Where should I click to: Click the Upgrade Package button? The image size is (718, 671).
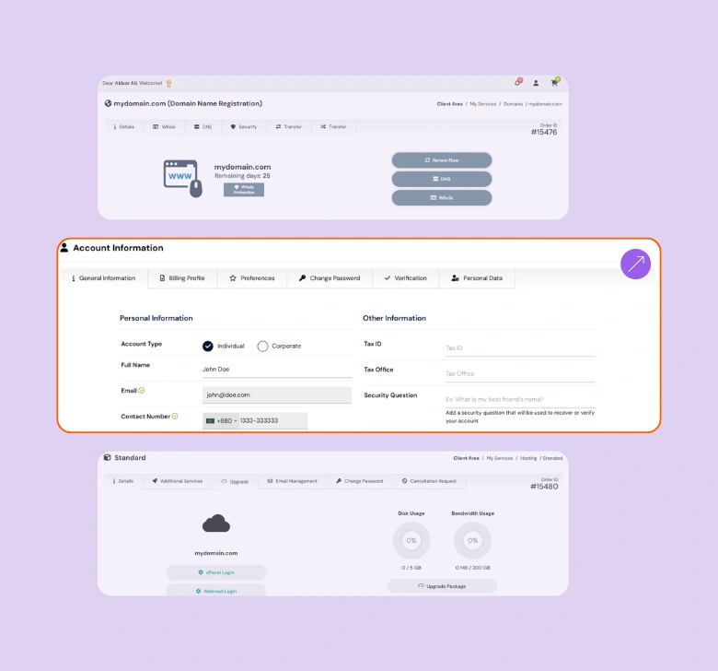pyautogui.click(x=442, y=586)
